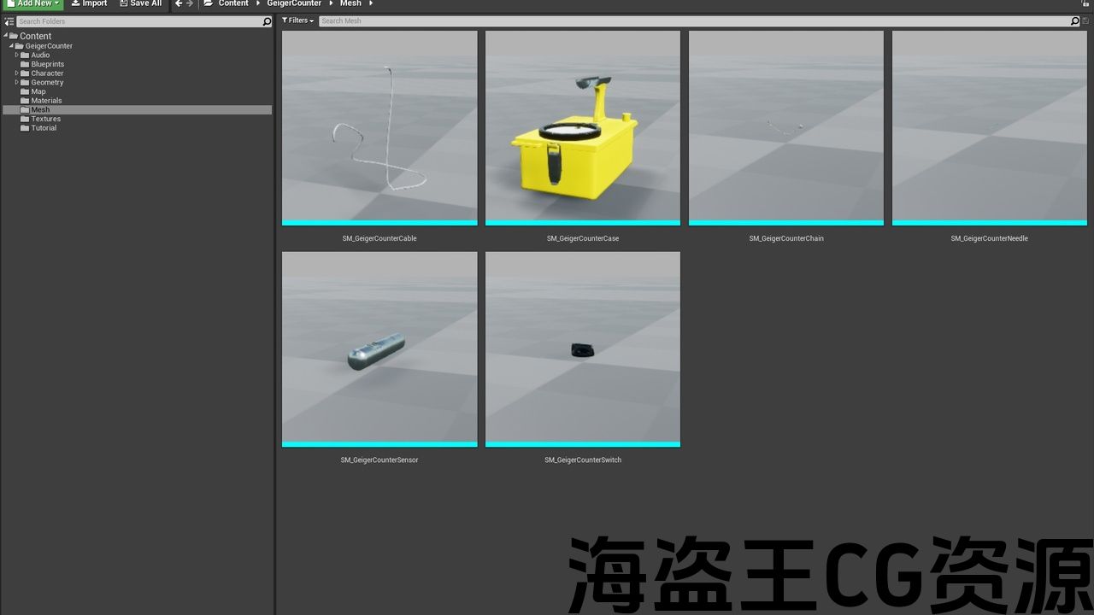Image resolution: width=1094 pixels, height=615 pixels.
Task: Click the Save All button
Action: pyautogui.click(x=140, y=3)
